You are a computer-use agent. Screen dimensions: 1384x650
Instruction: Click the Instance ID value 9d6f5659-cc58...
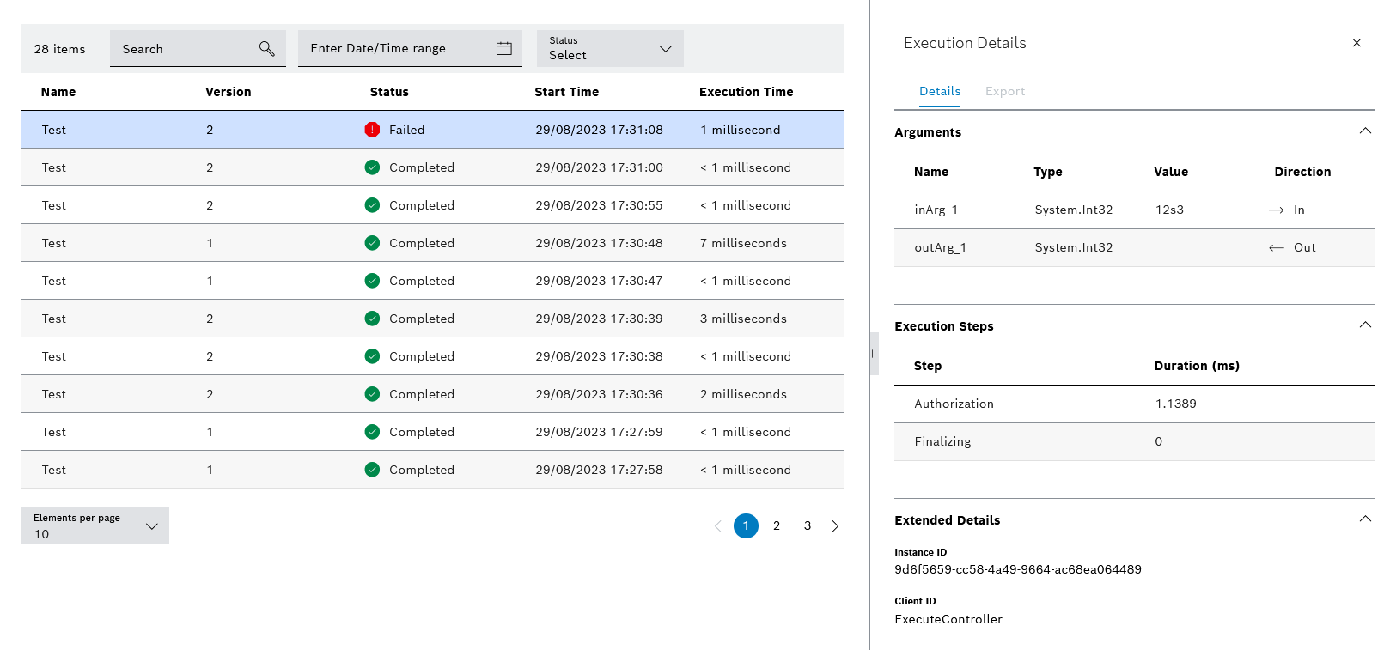(x=1018, y=569)
